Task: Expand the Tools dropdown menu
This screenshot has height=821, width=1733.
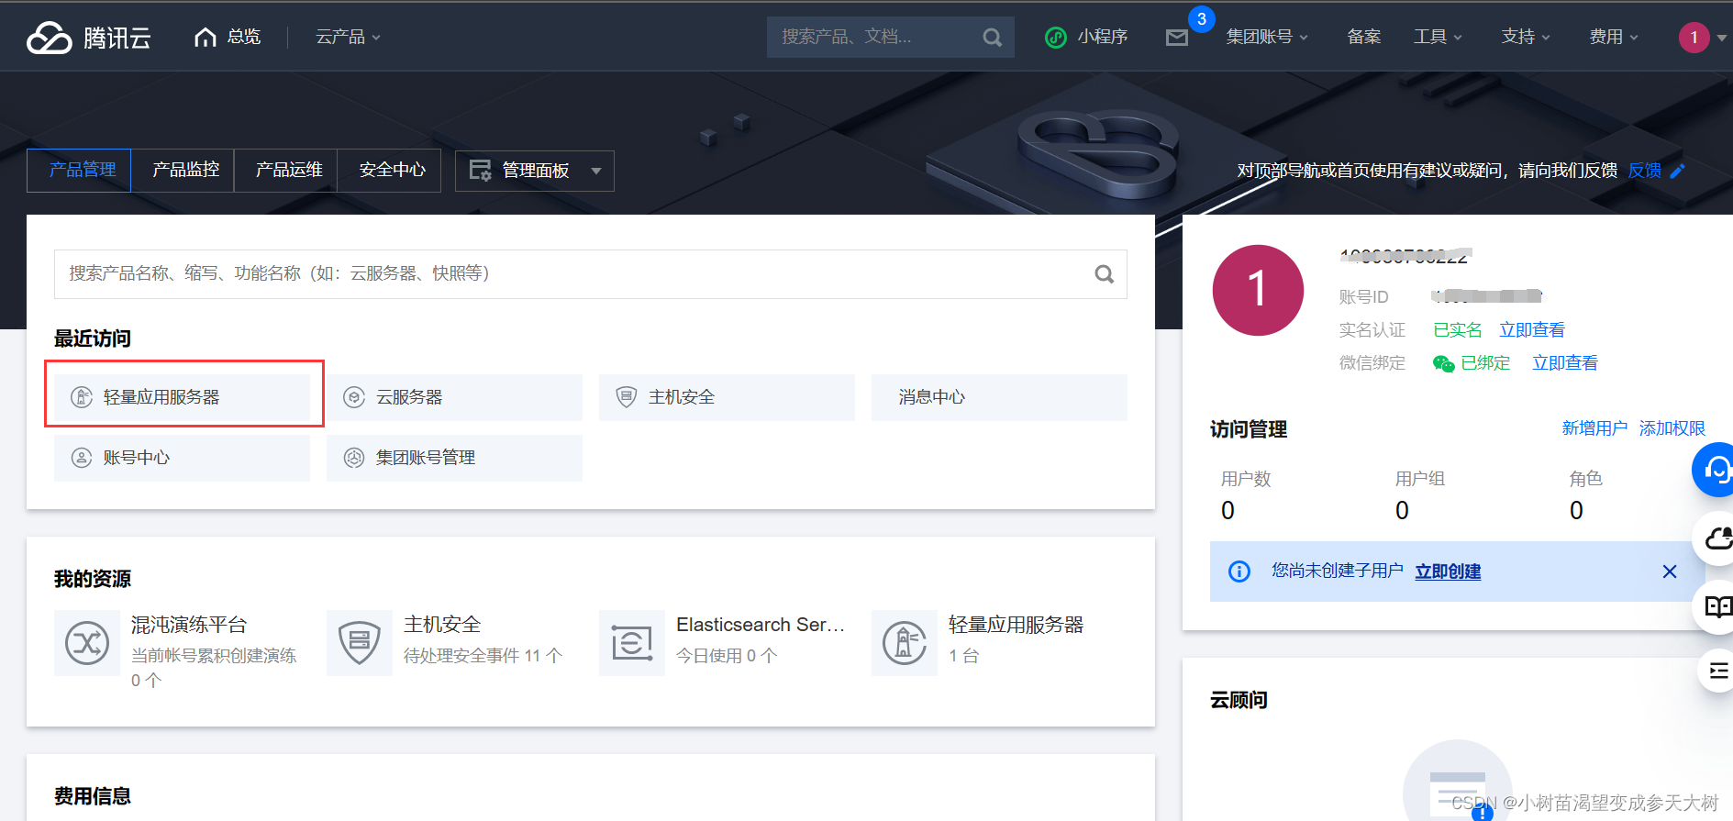Action: (1438, 37)
